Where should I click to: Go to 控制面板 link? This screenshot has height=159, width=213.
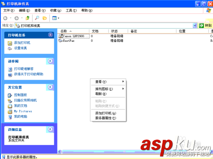20,95
